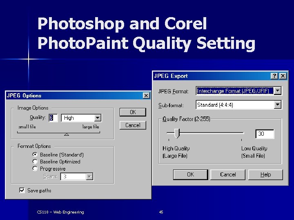Click the small file/large file slider triangle
Image resolution: width=294 pixels, height=220 pixels.
point(67,134)
